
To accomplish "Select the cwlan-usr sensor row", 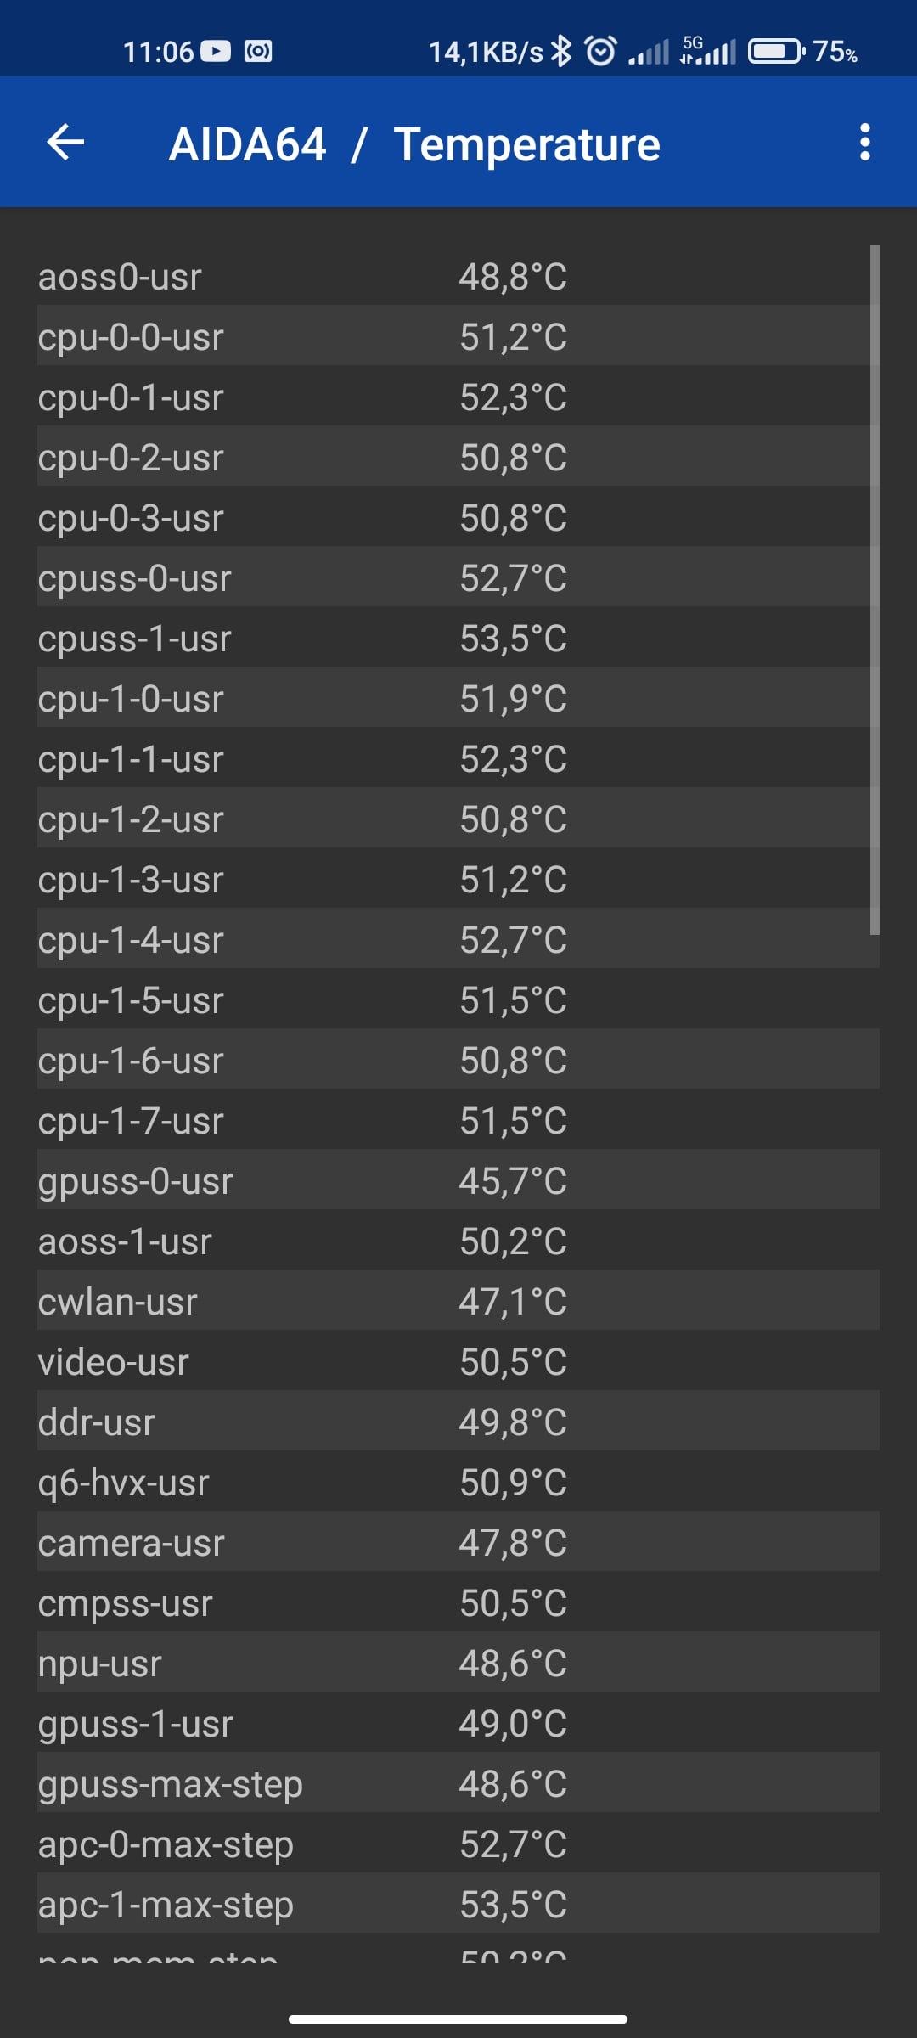I will pos(458,1300).
